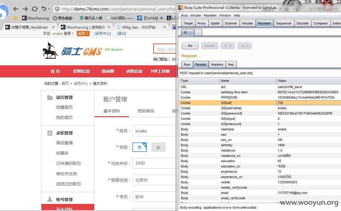Open the KAO团队 bookmark
The image size is (341, 211).
tap(120, 18)
